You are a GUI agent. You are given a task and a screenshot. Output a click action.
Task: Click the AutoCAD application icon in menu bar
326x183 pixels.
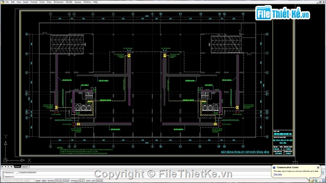tap(3, 2)
